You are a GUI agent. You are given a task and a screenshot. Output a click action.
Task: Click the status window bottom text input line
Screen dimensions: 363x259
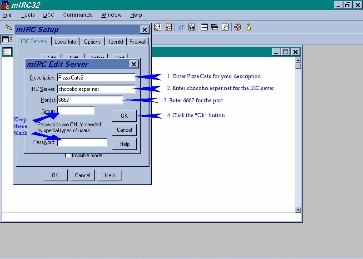click(152, 218)
